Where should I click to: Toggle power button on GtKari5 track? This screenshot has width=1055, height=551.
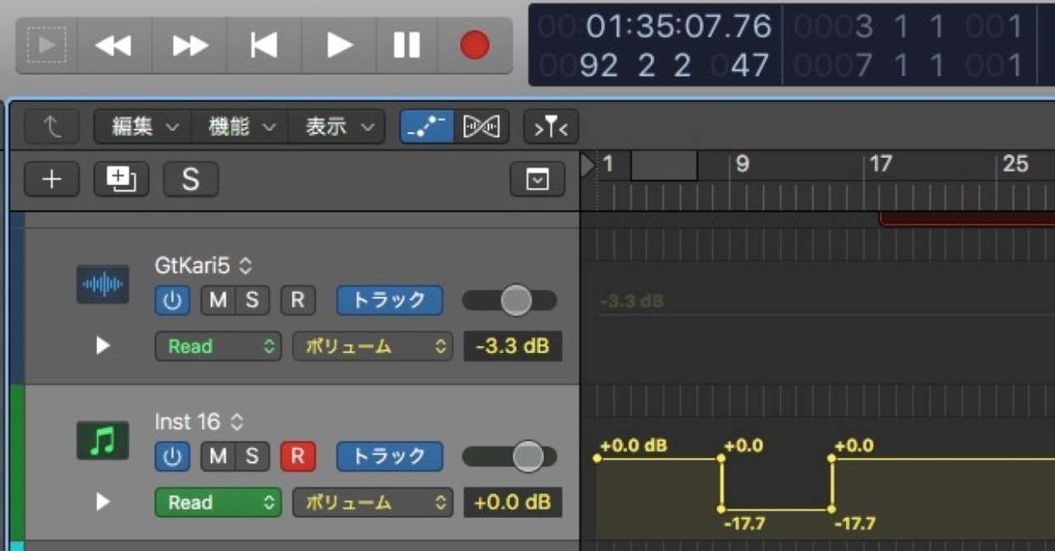[172, 301]
